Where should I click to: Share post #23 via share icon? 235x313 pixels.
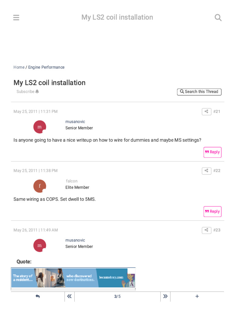pyautogui.click(x=207, y=230)
